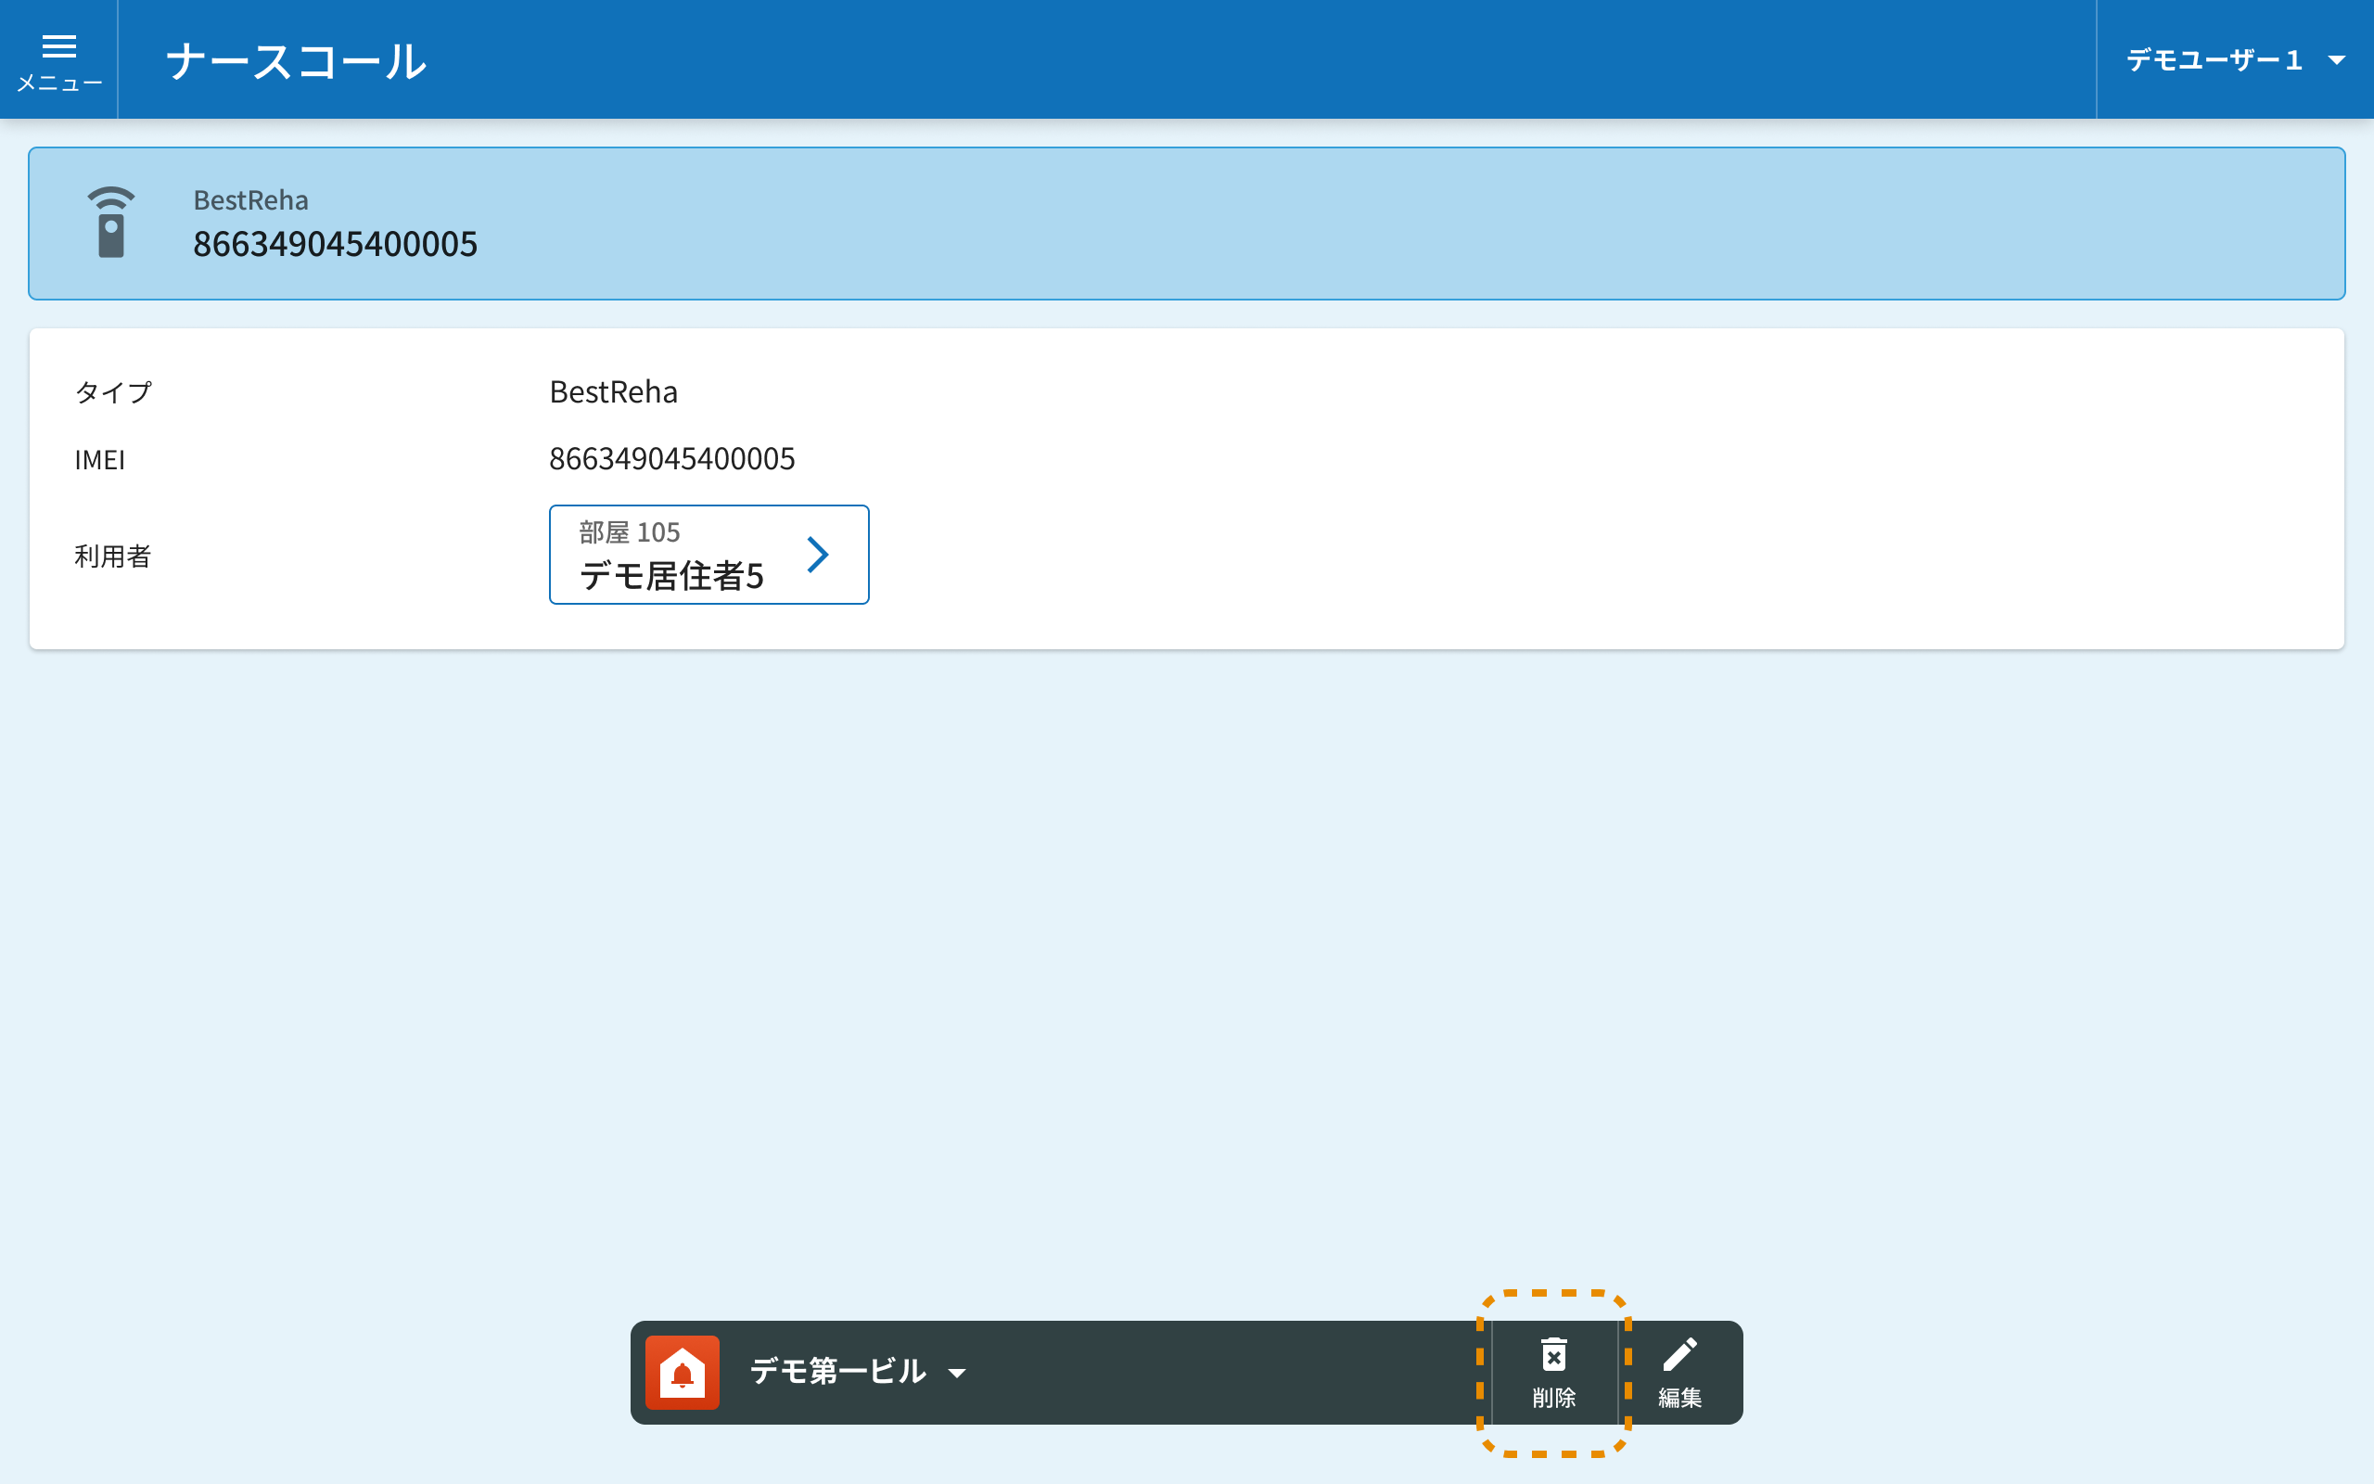Click the user dropdown caret in top bar

(x=2337, y=60)
